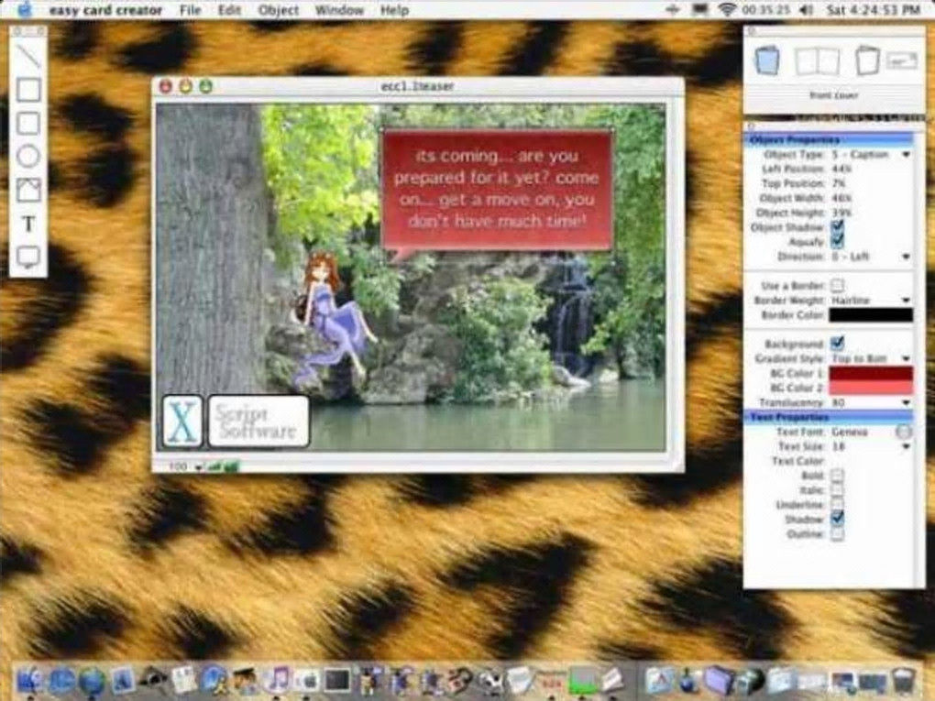Open the globe icon in the Dock
Image resolution: width=935 pixels, height=701 pixels.
click(x=92, y=680)
